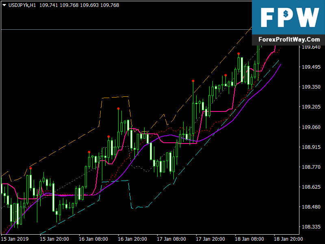Select the red dot signal near 108.770 on 15 Jan

click(31, 168)
